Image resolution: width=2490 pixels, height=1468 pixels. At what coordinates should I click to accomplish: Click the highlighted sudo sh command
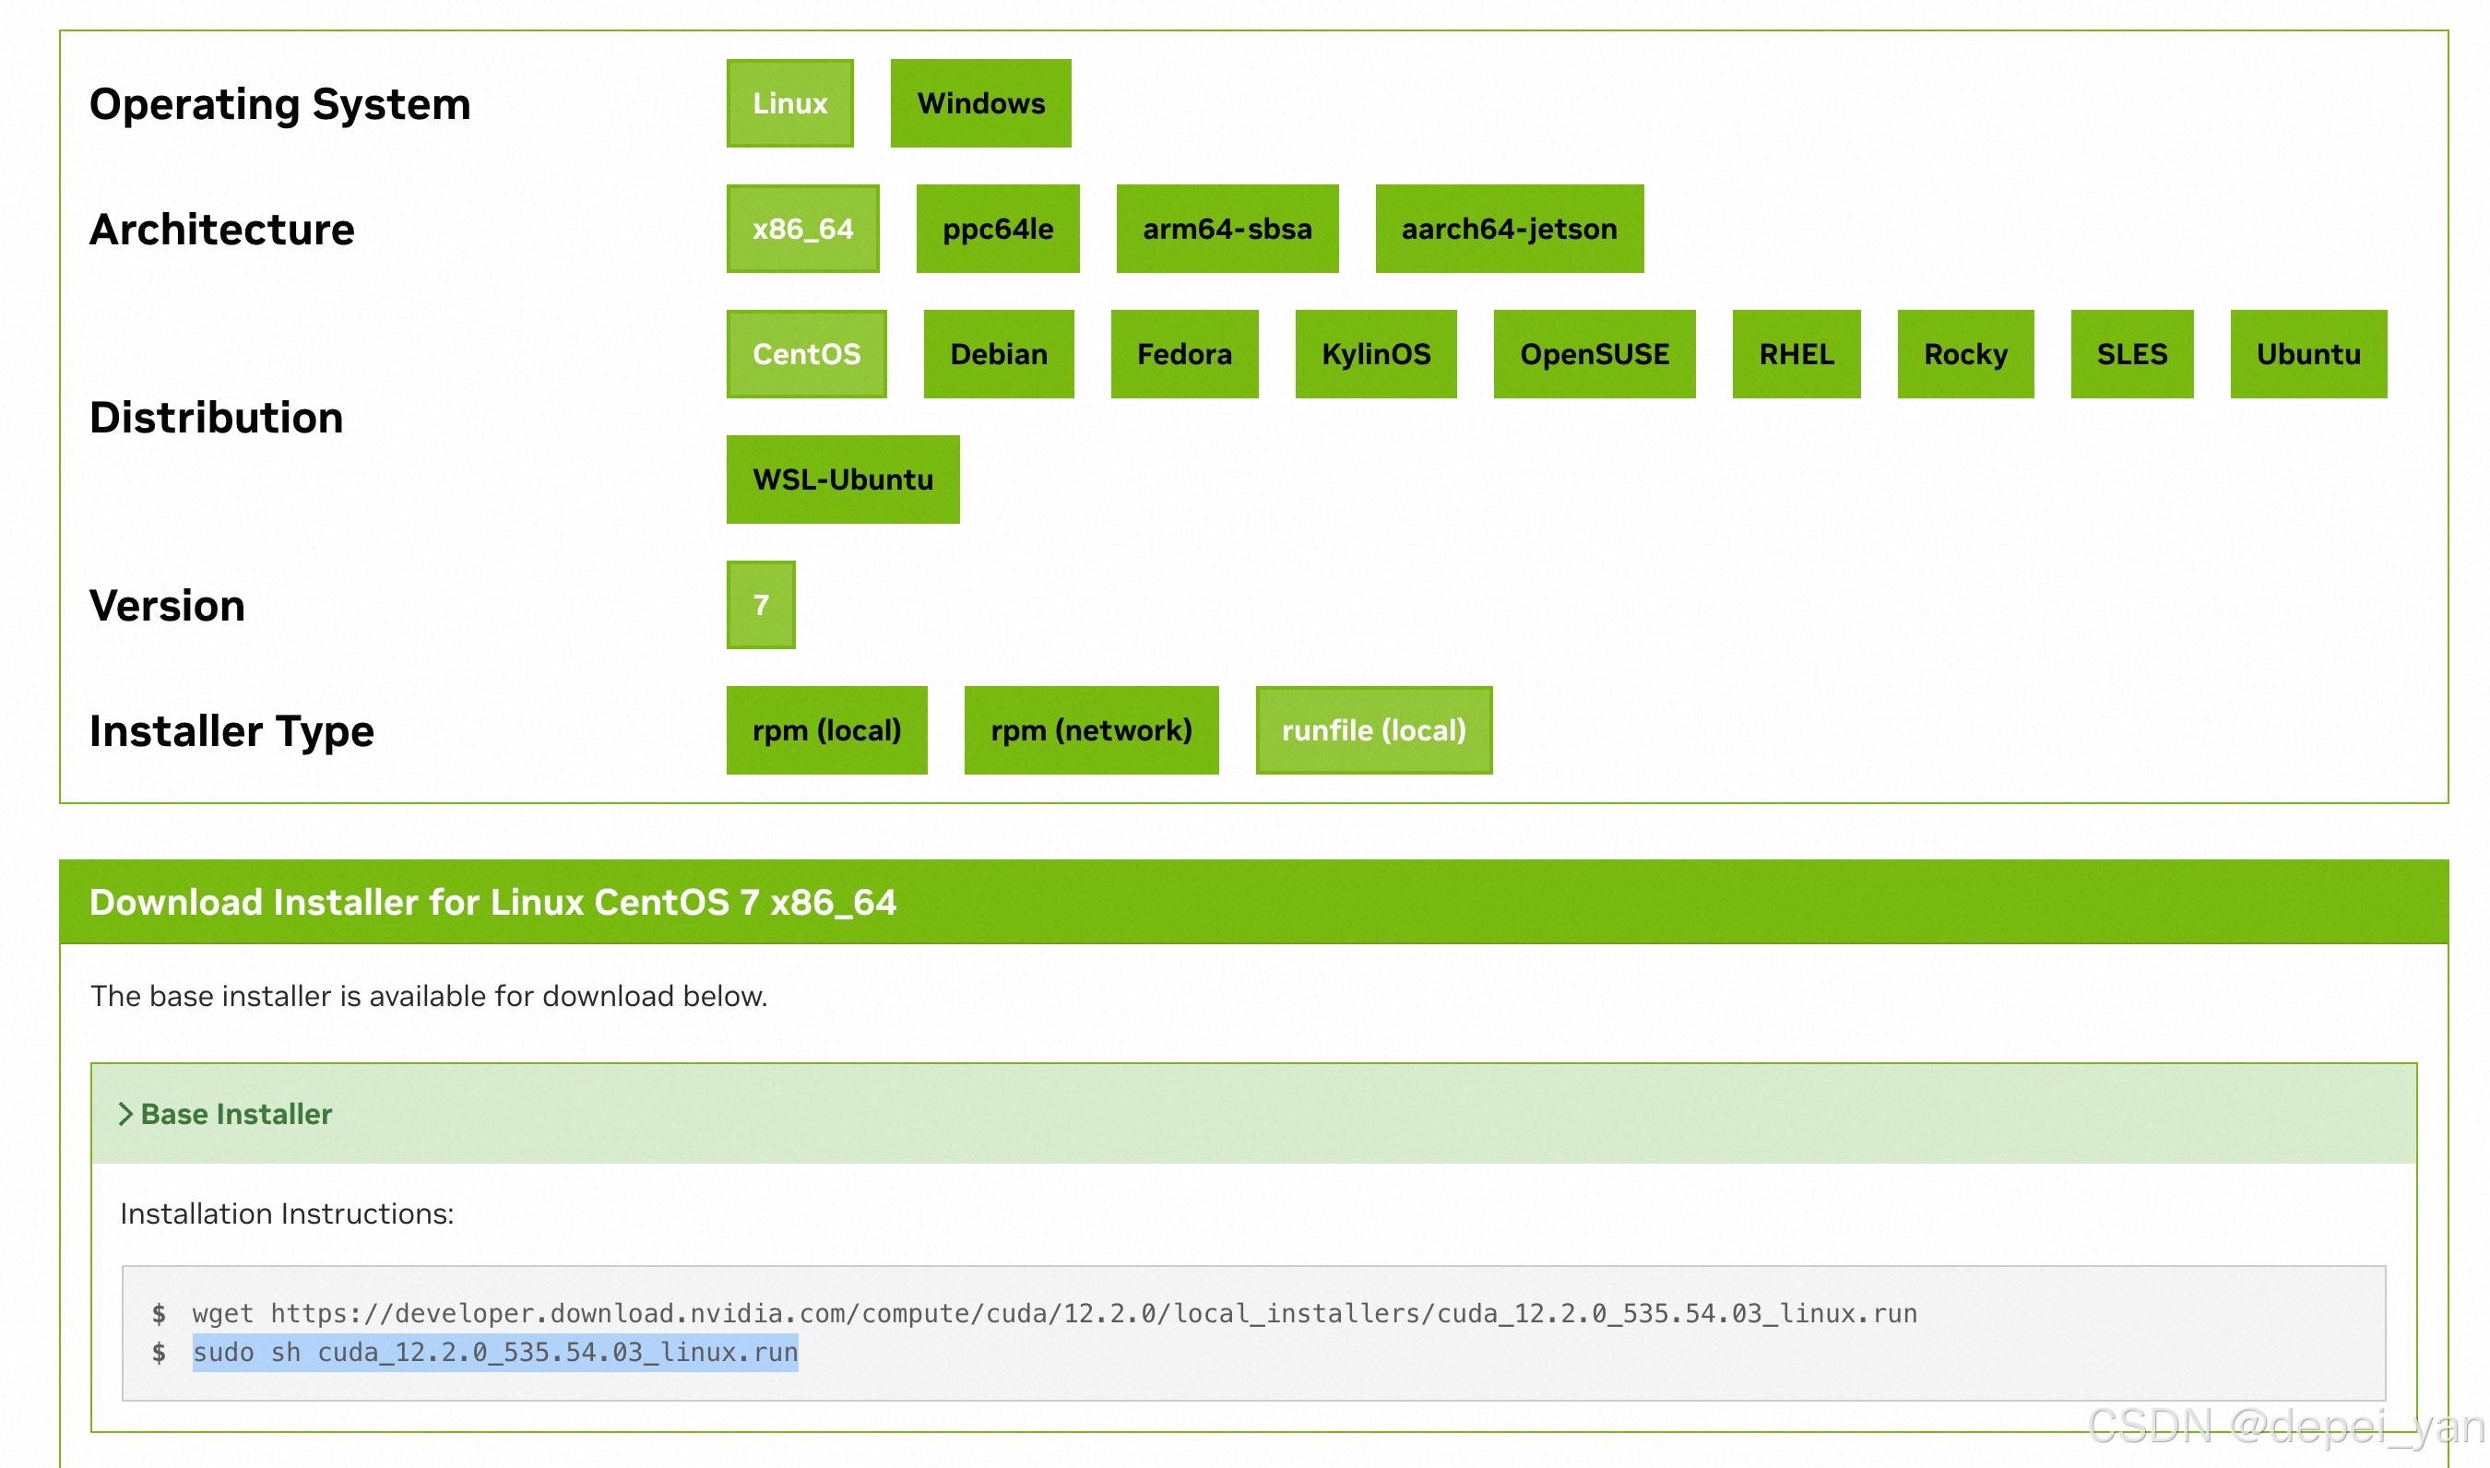click(494, 1352)
